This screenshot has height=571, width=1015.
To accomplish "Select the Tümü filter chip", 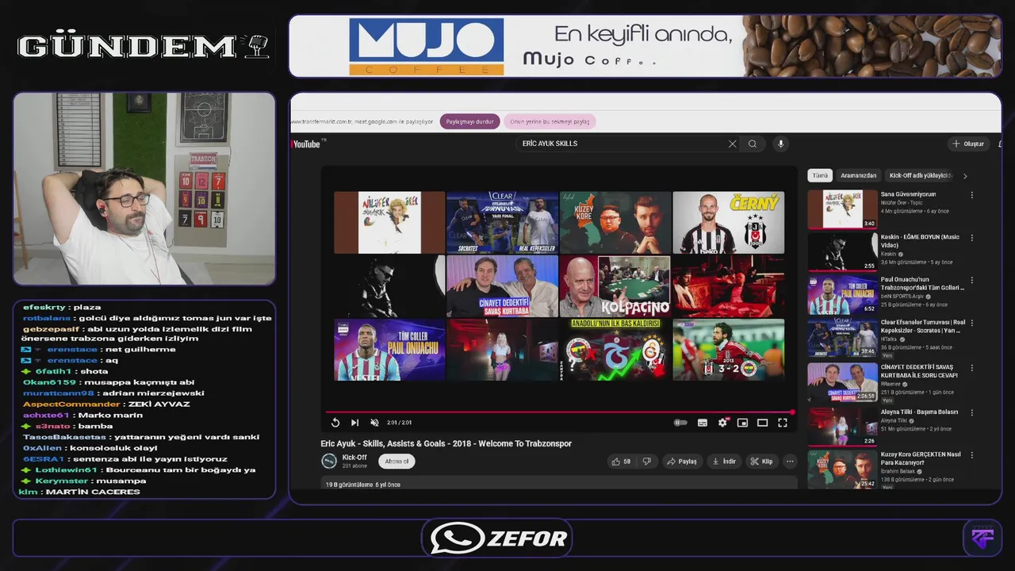I will tap(820, 175).
